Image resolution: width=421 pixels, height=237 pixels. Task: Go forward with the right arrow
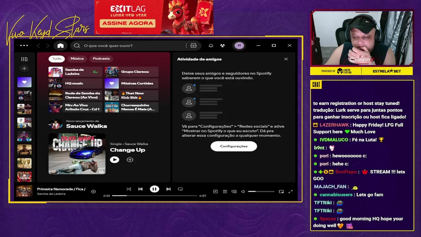coord(48,45)
